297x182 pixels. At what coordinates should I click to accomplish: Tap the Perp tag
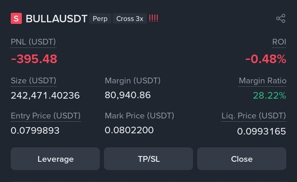(100, 19)
